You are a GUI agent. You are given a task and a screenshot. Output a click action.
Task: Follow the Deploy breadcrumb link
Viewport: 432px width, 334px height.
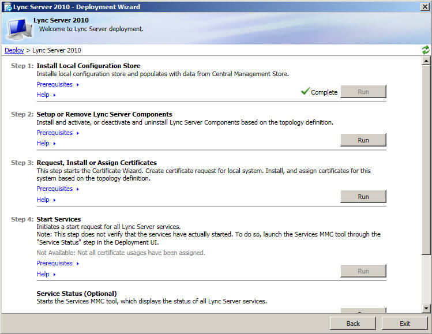click(x=14, y=50)
